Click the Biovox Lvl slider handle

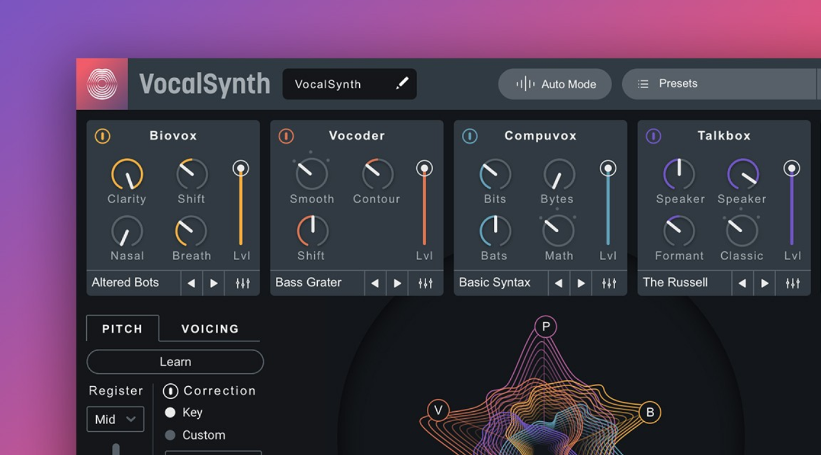coord(241,169)
